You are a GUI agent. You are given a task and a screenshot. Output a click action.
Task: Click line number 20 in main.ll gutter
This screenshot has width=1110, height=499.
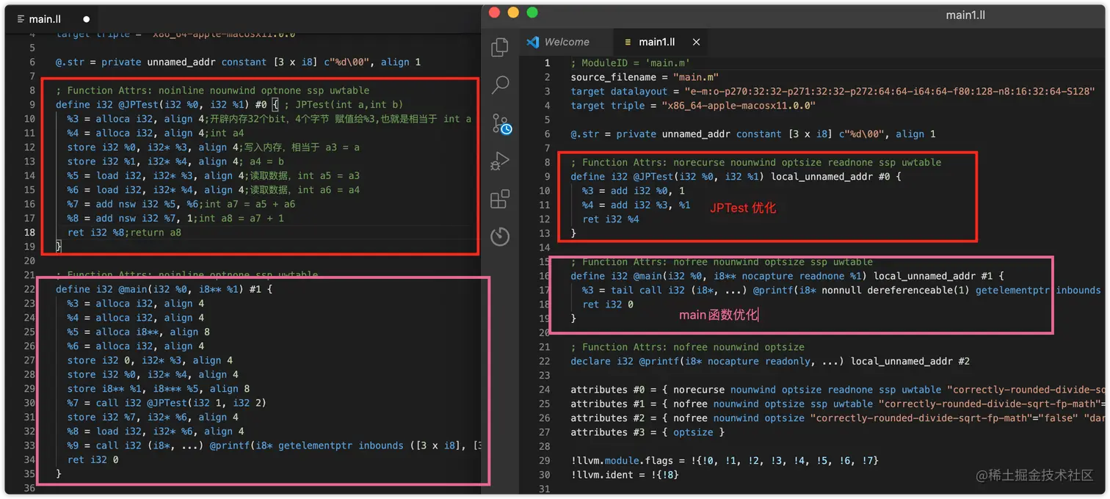click(29, 261)
